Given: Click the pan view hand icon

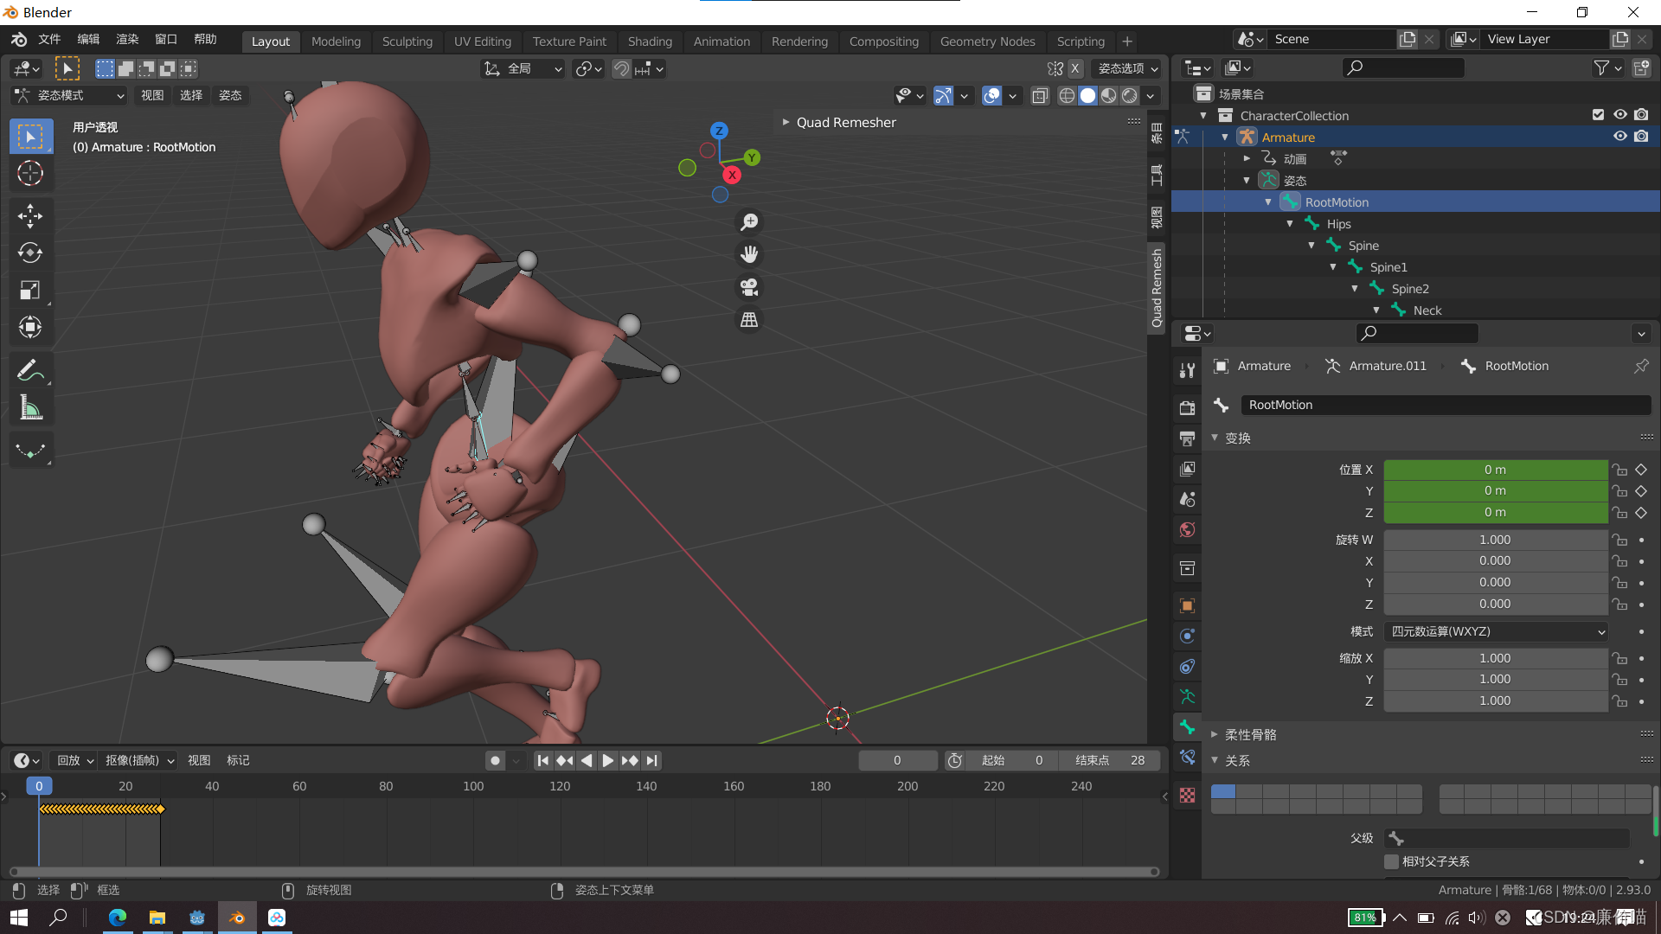Looking at the screenshot, I should [749, 254].
